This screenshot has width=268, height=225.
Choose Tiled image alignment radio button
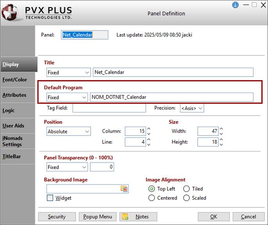click(x=186, y=189)
